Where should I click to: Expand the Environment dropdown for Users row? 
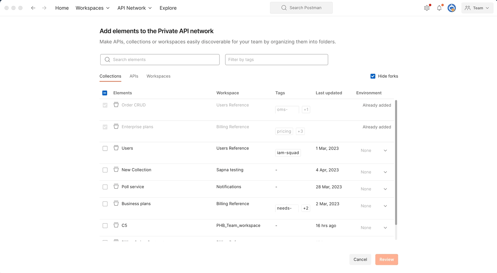pyautogui.click(x=385, y=150)
